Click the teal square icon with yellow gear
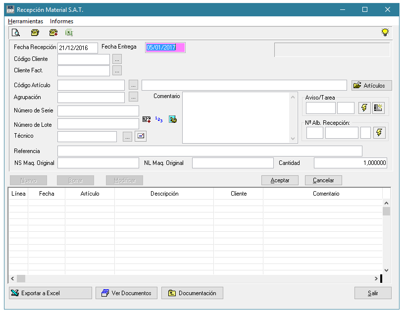Screen dimensions: 403x313 (173, 119)
